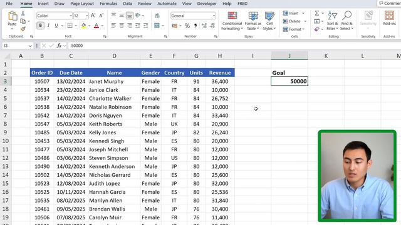
Task: Apply Accounting number format icon
Action: pos(175,26)
